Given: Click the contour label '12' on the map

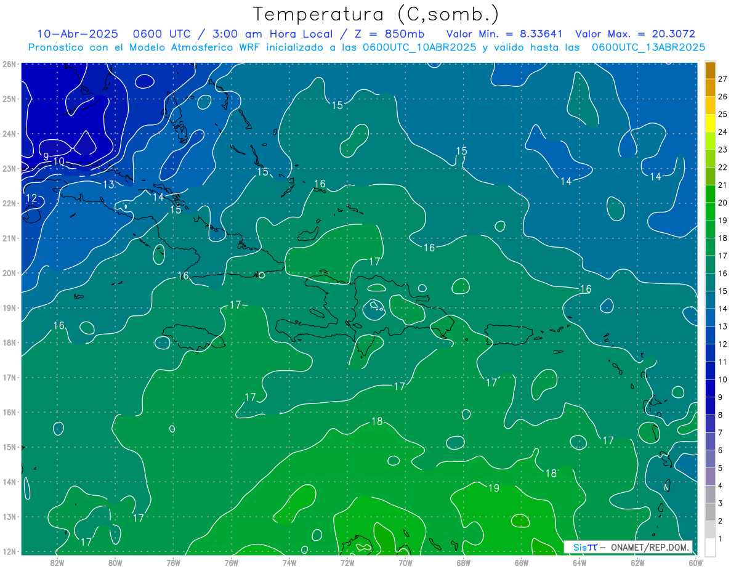Looking at the screenshot, I should [31, 198].
